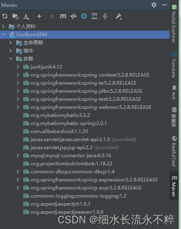Click the Maven side tab
181x229 pixels.
pos(174,186)
